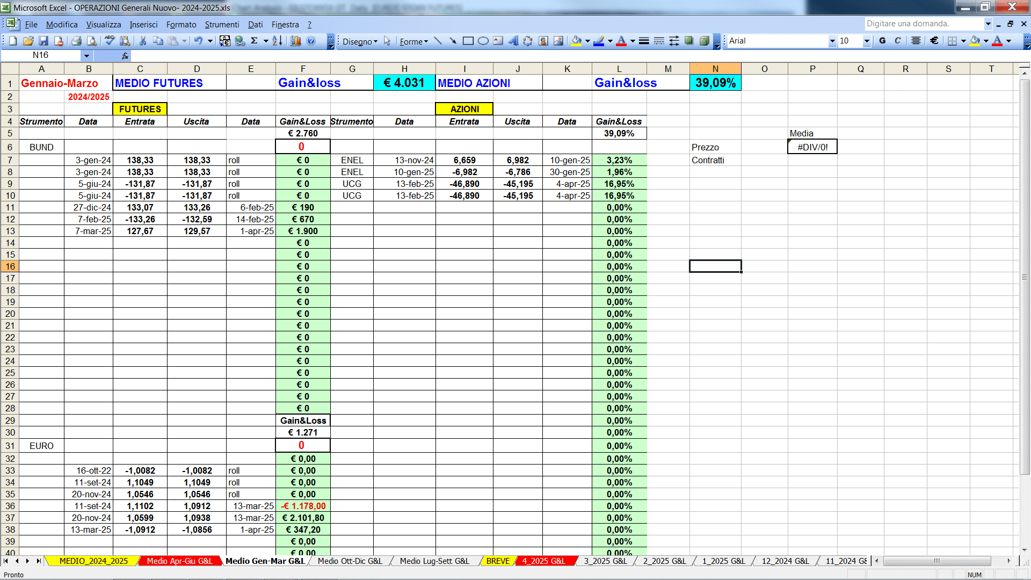Click the fill color bucket on formatting toolbar
This screenshot has width=1031, height=580.
tap(975, 41)
